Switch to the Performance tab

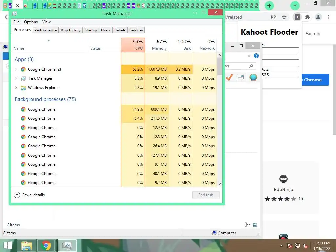click(45, 30)
